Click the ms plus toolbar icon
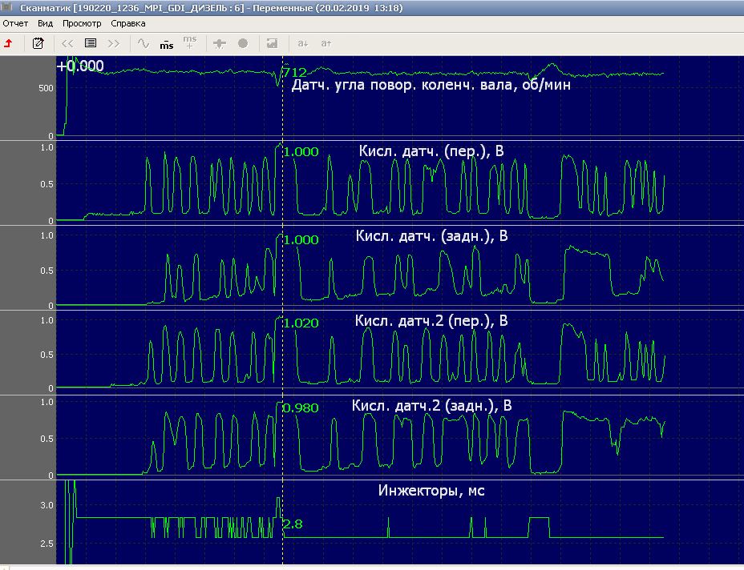This screenshot has height=570, width=744. coord(189,42)
